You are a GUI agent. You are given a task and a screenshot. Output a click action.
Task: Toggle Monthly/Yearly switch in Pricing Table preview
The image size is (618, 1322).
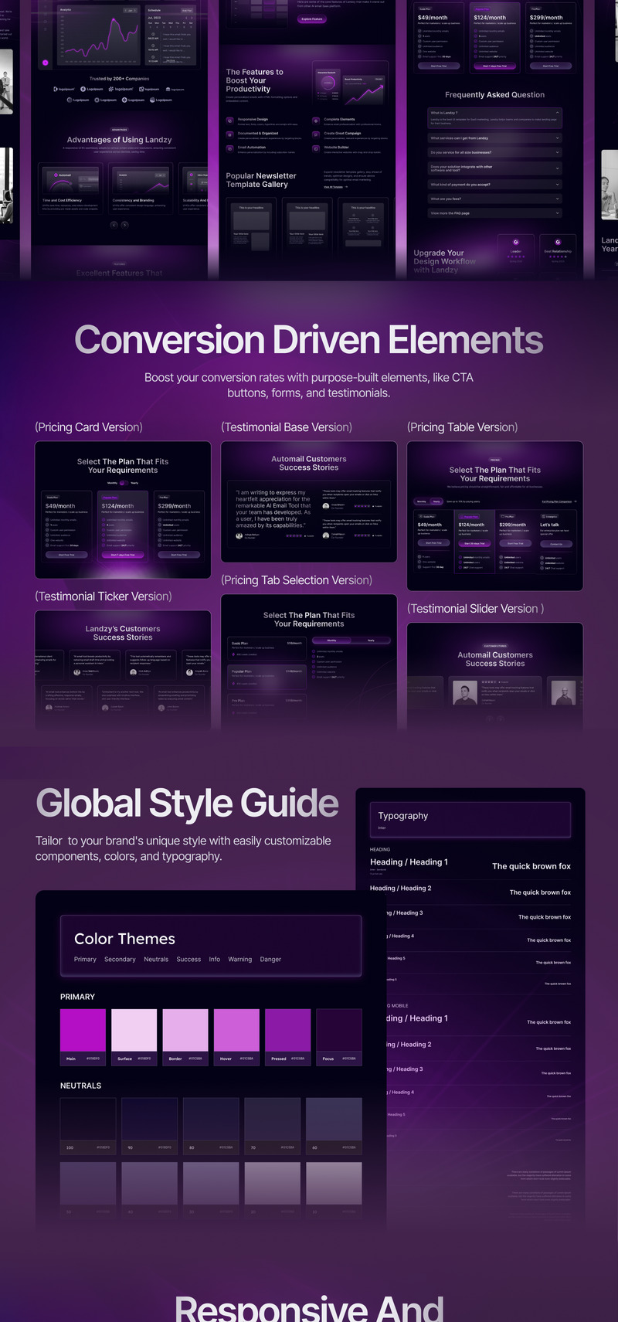click(429, 501)
